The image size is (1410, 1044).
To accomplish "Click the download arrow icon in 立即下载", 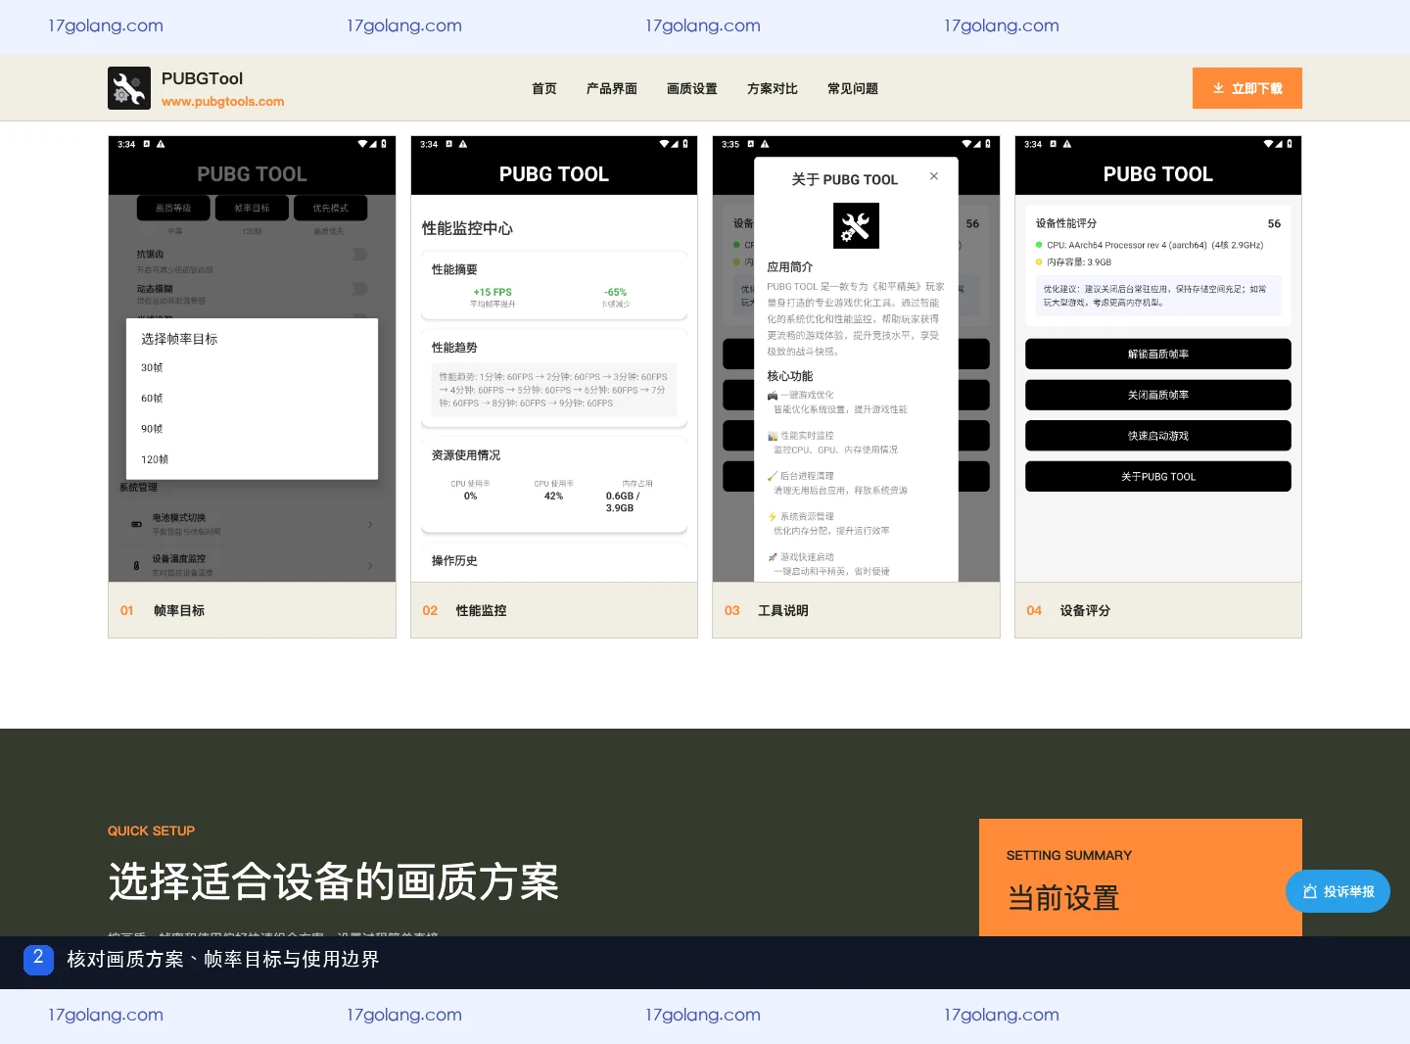I will pyautogui.click(x=1219, y=88).
